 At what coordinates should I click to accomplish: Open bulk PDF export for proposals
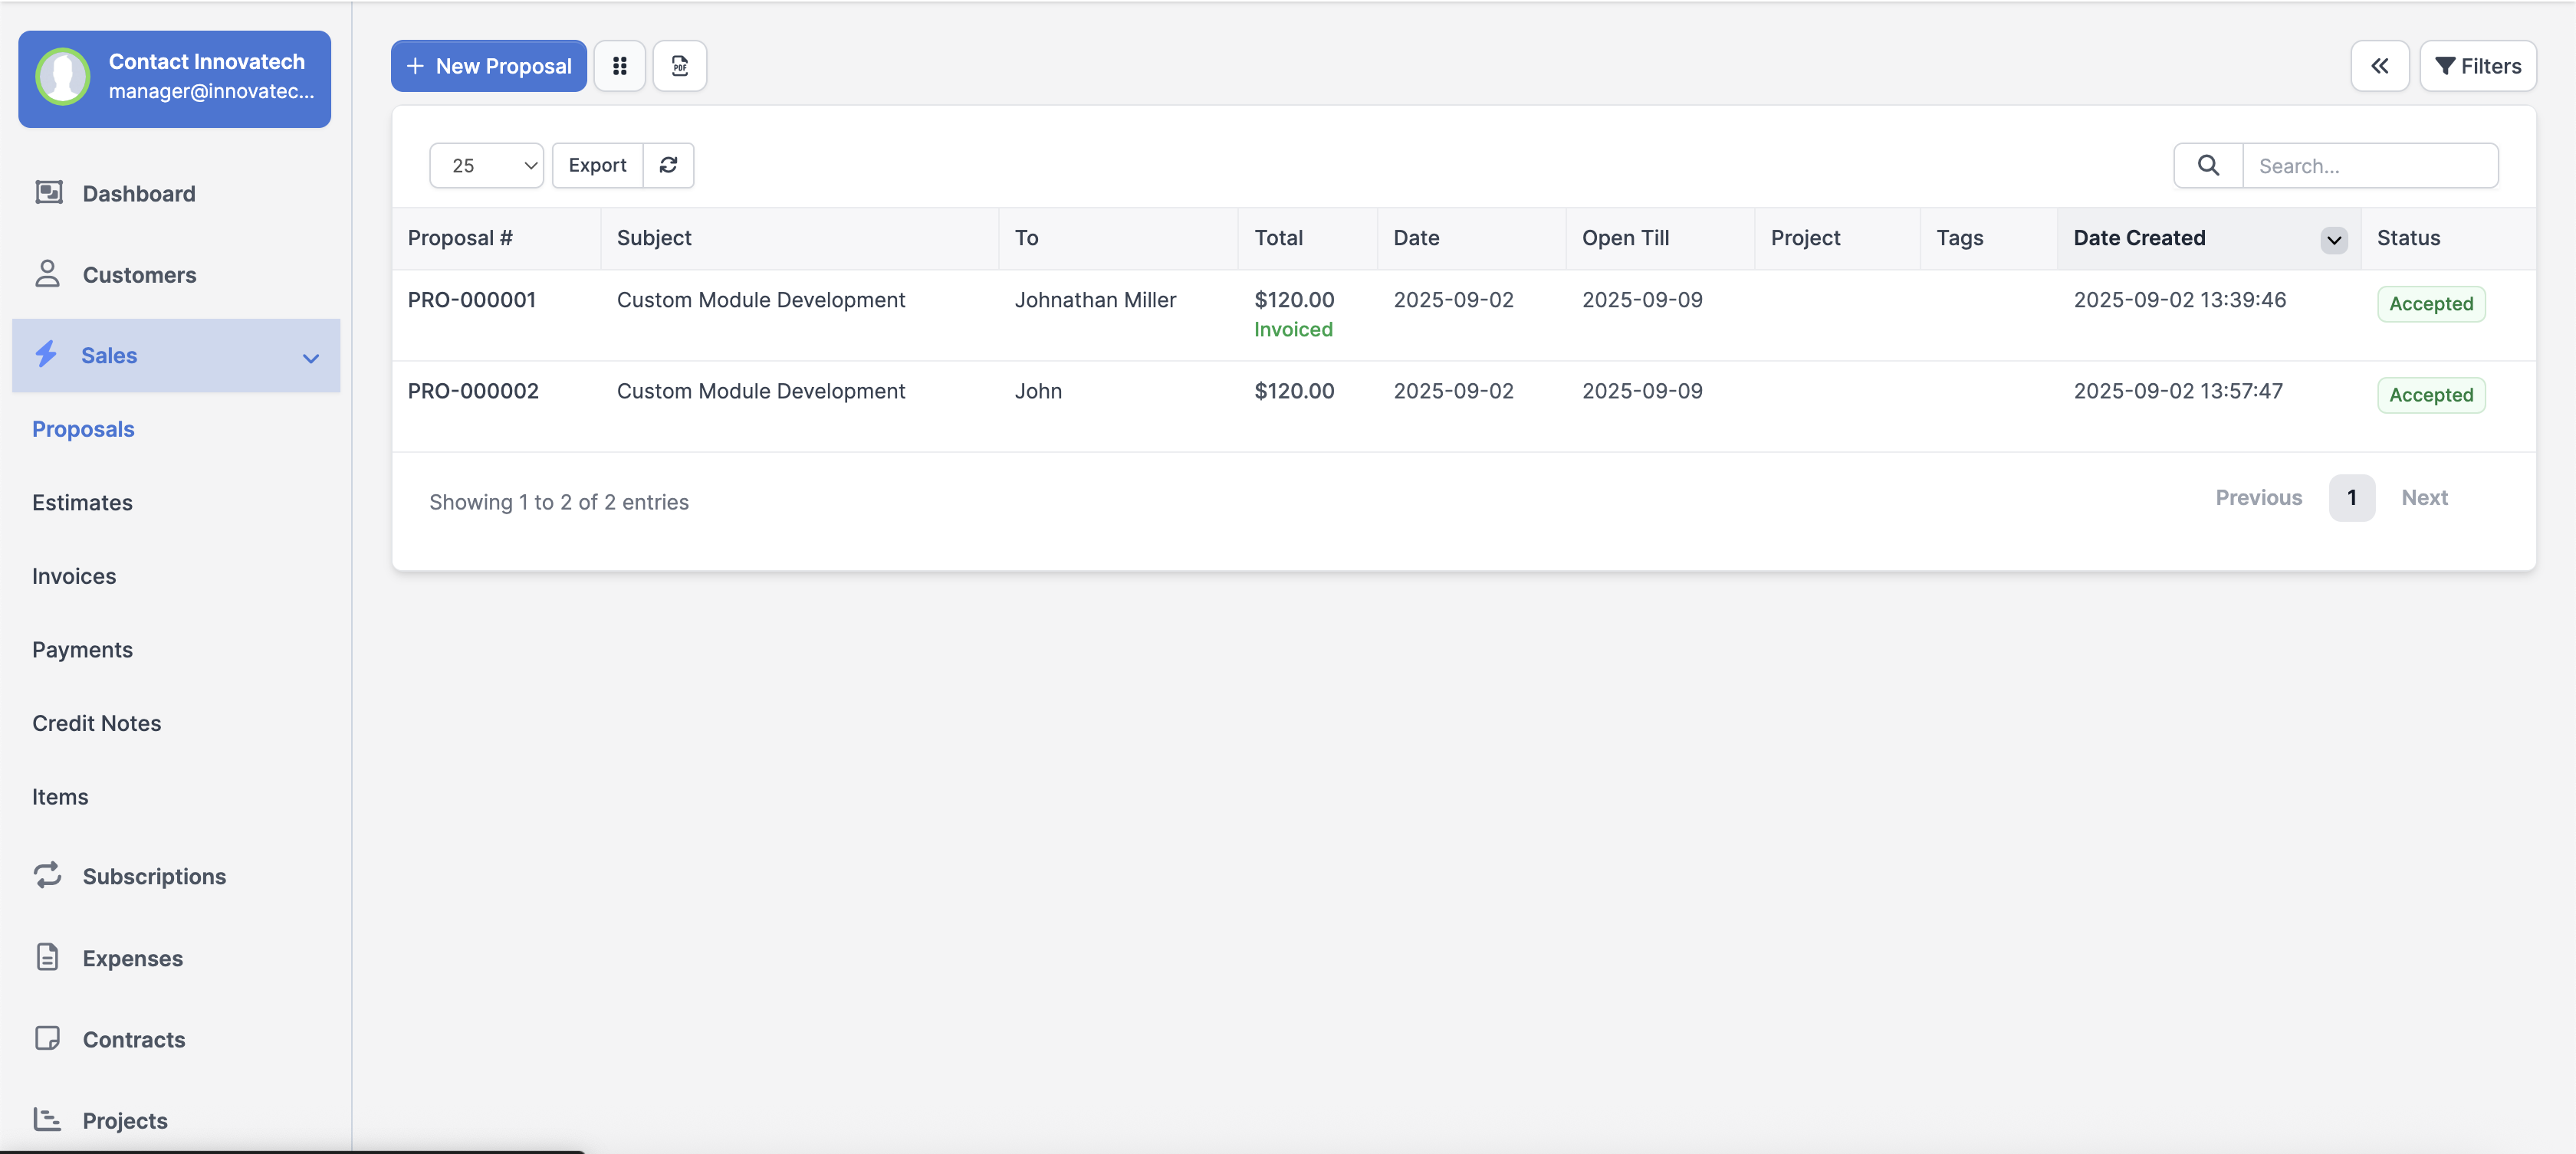click(679, 65)
